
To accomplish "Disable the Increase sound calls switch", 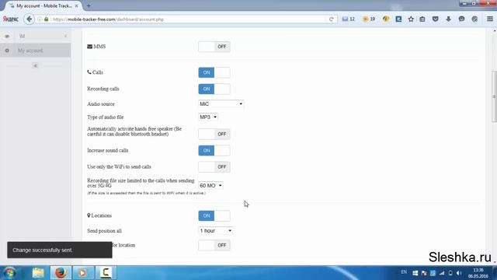I will point(214,150).
